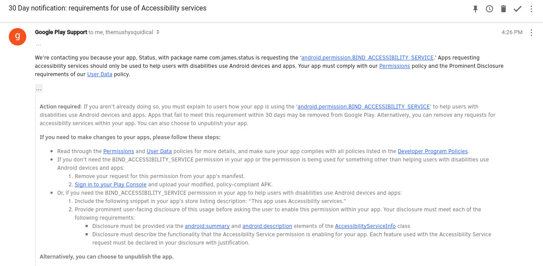Open the top toolbar overflow menu
Image resolution: width=543 pixels, height=266 pixels.
click(x=531, y=9)
